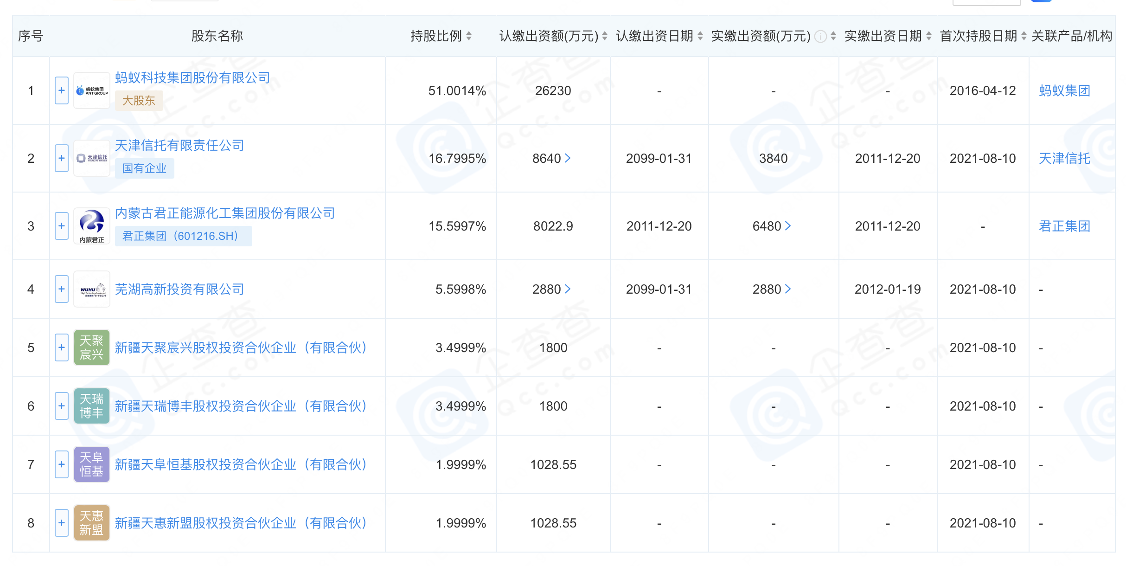Expand row 7 新疆天阜恒基 with plus button

point(62,464)
